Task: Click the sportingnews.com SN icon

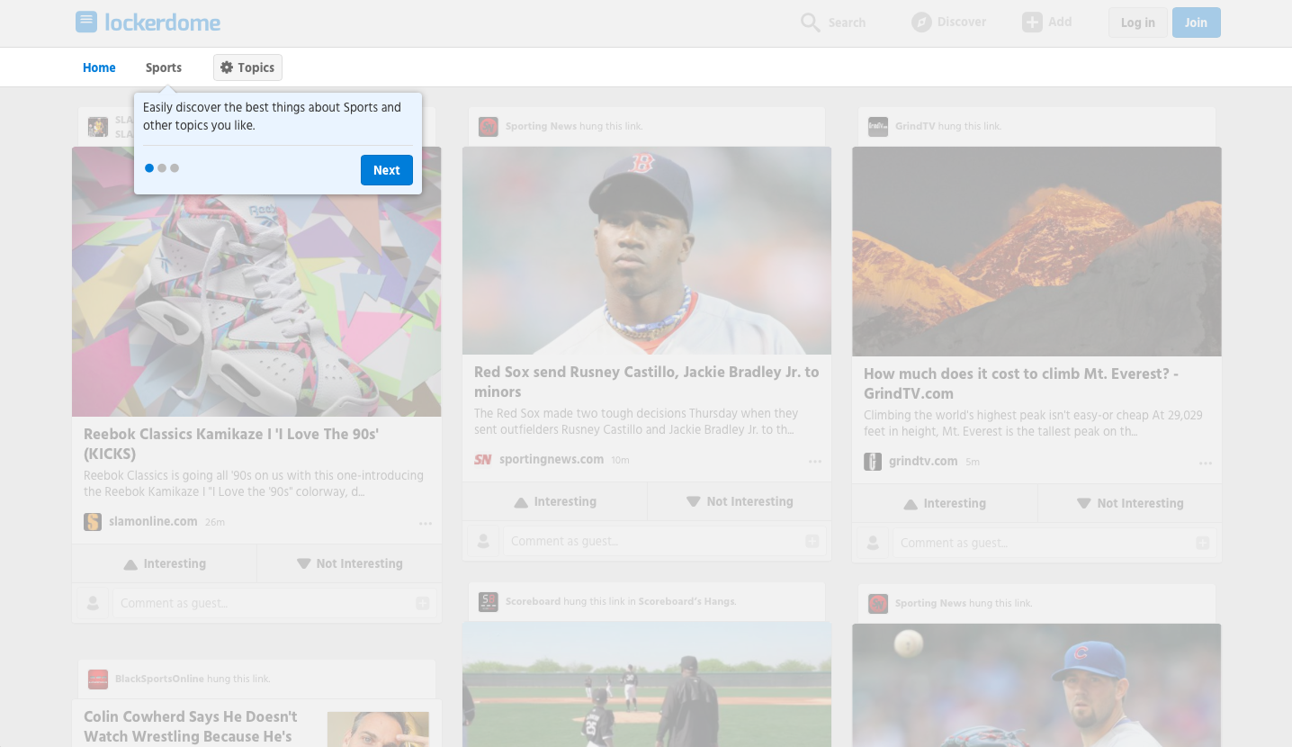Action: click(x=483, y=460)
